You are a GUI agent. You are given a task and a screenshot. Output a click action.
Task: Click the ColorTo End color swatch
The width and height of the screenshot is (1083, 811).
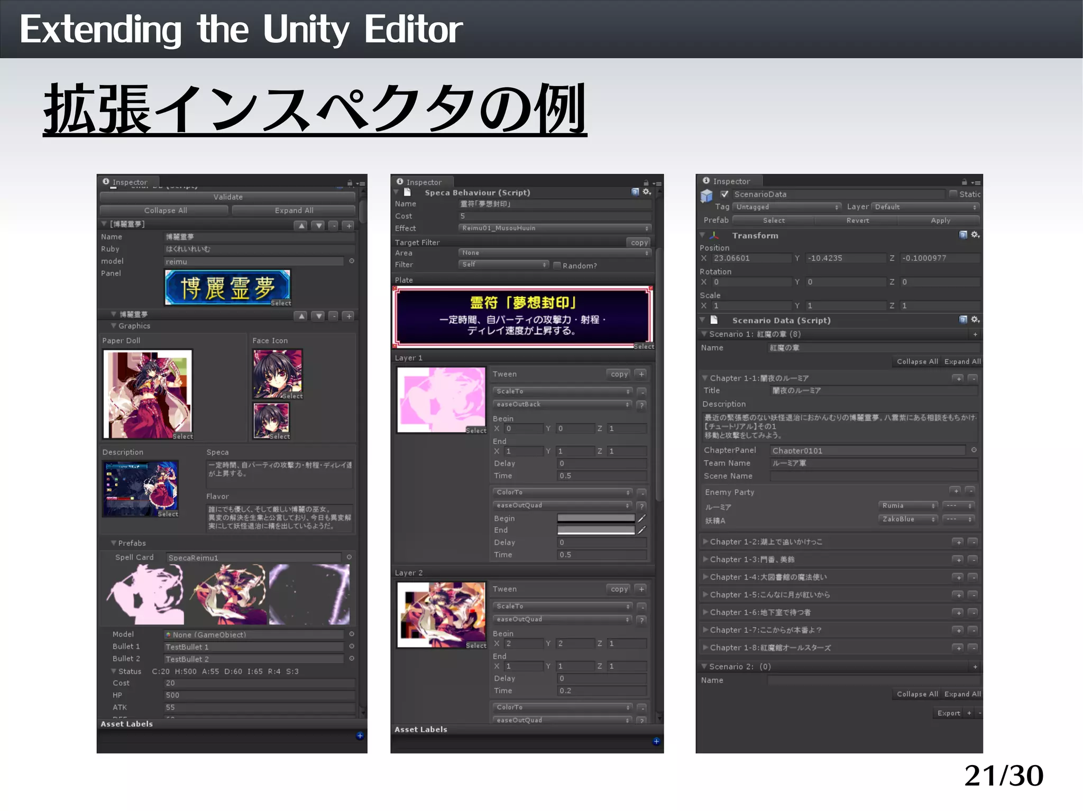point(595,530)
